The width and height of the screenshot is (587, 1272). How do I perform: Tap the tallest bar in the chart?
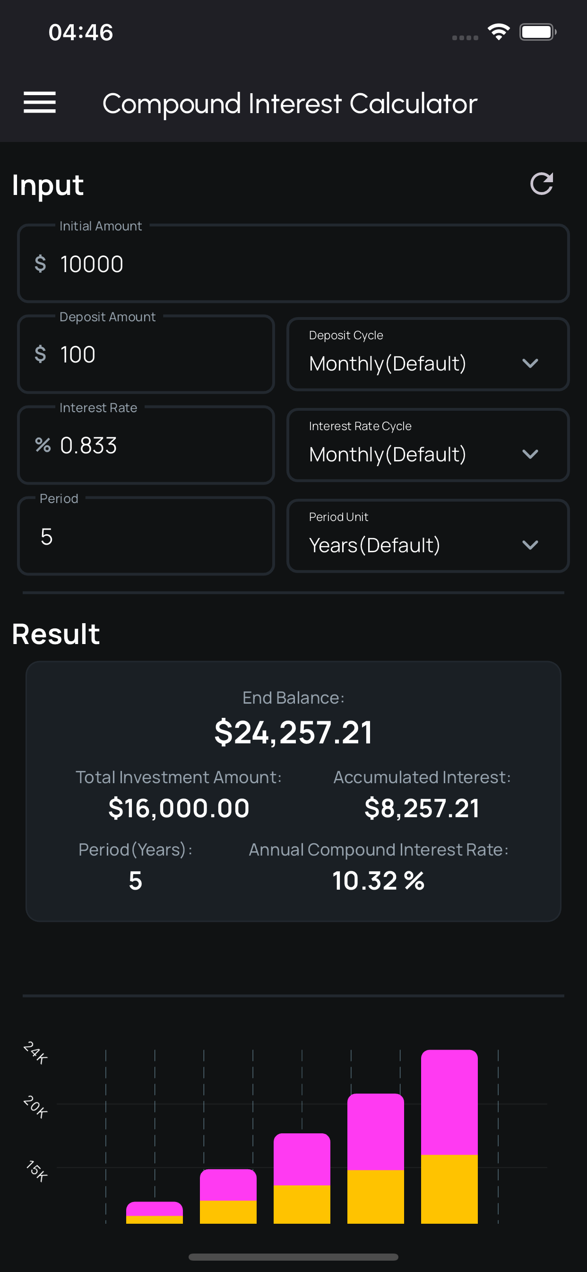[449, 1136]
